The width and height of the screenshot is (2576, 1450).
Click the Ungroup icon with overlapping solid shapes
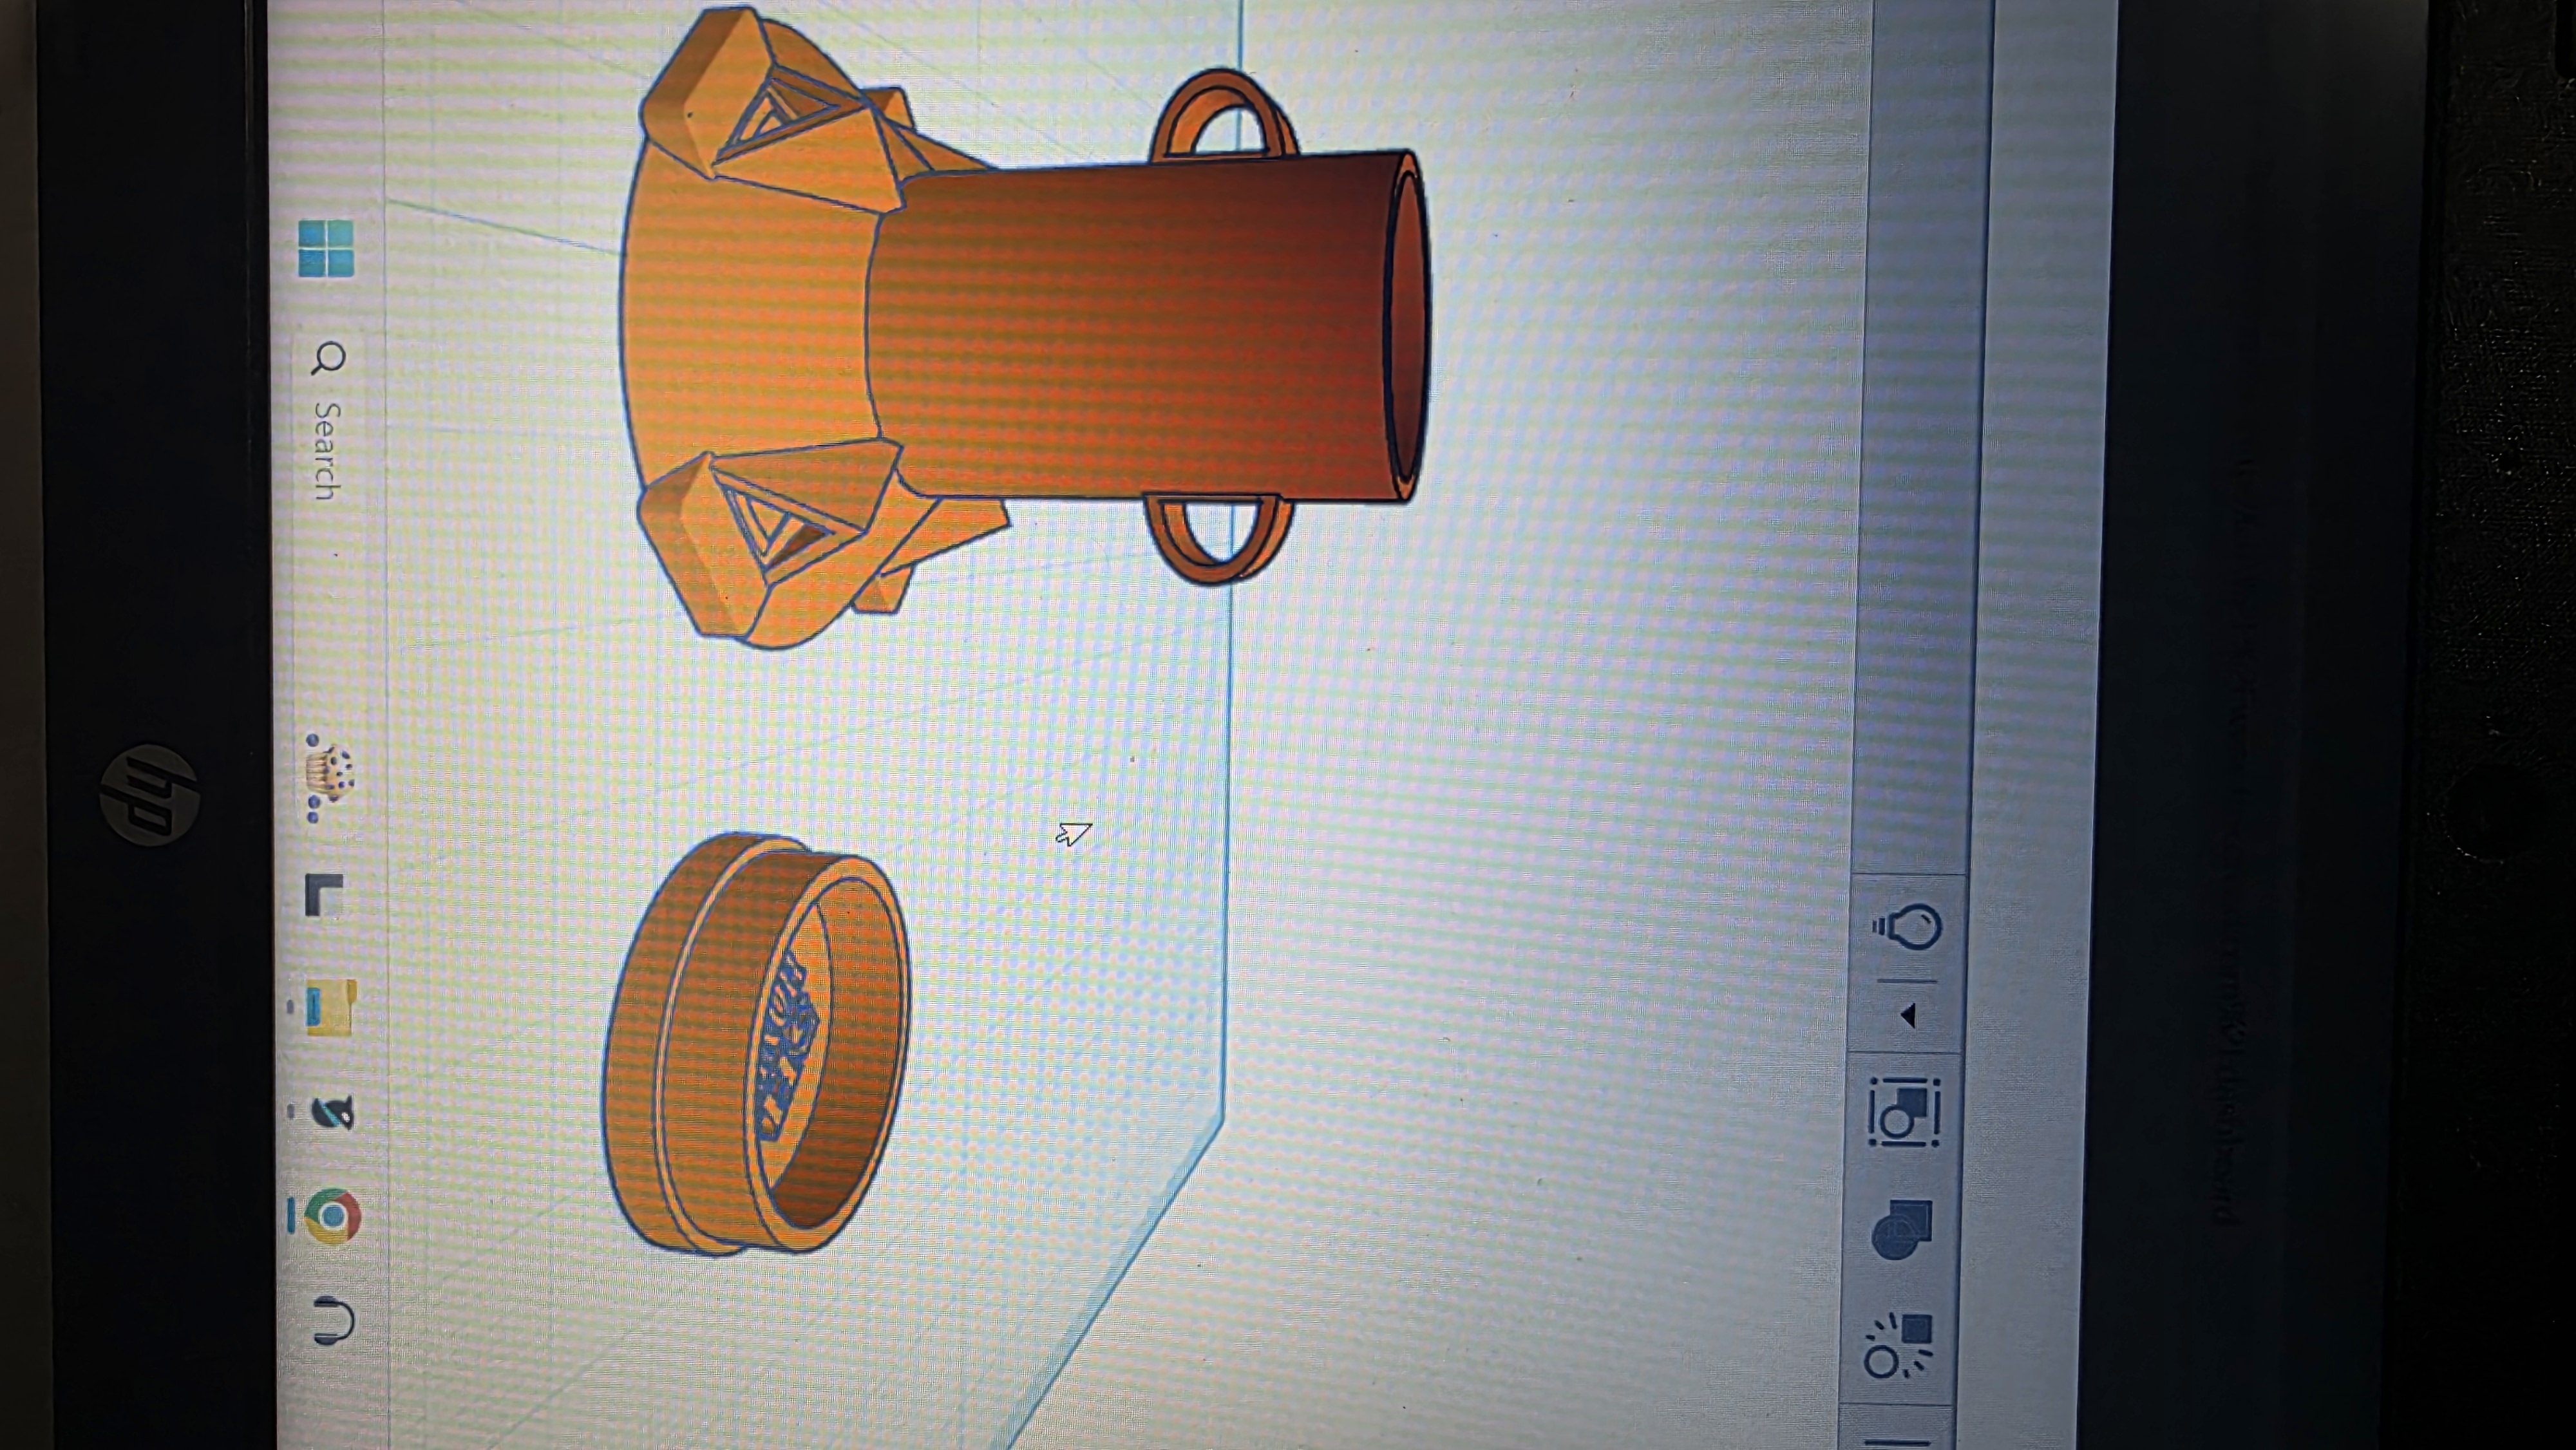(x=1902, y=1230)
